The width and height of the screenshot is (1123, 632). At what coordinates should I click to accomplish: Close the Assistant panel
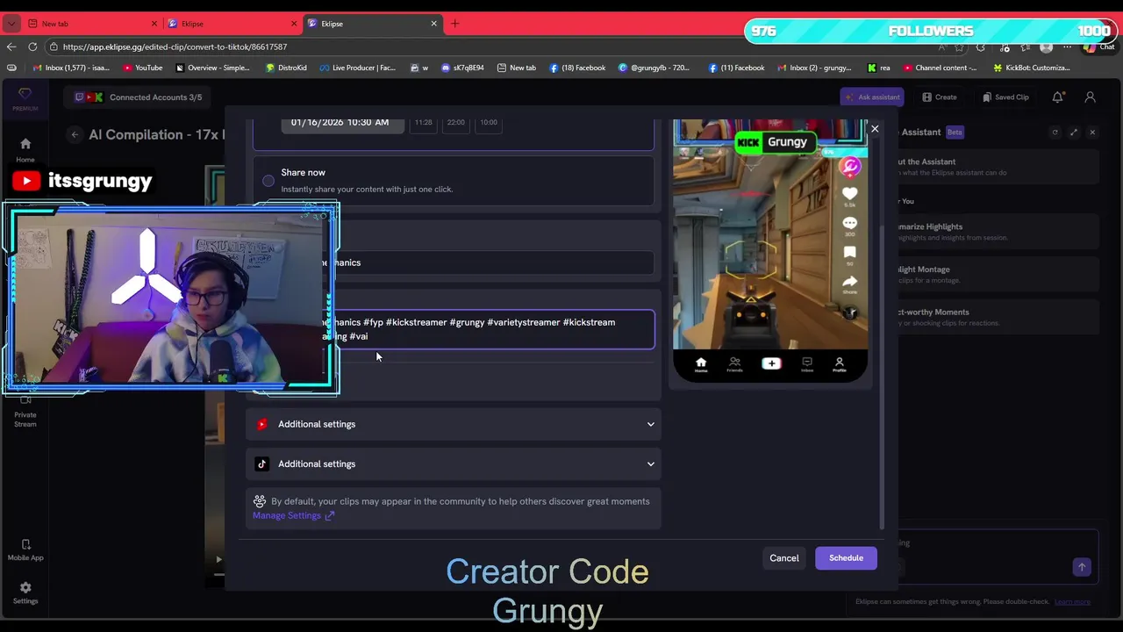pos(1092,132)
